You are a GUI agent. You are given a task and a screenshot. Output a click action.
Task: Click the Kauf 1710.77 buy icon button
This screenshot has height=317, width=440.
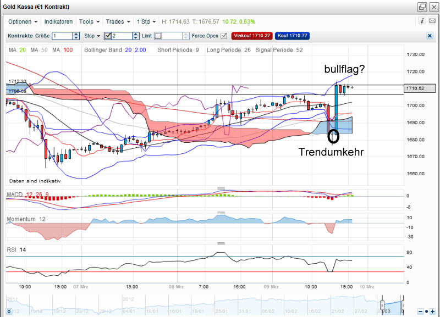pos(291,35)
